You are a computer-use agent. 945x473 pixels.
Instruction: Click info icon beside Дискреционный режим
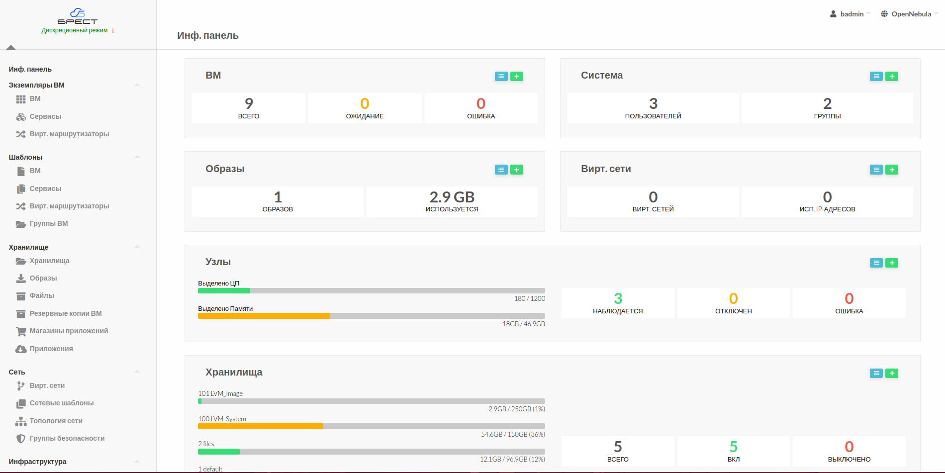[x=113, y=31]
